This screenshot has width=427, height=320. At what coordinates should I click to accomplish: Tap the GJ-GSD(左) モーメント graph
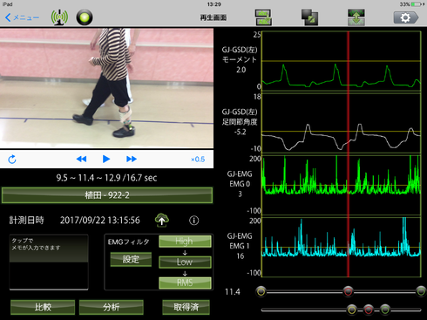tap(342, 61)
